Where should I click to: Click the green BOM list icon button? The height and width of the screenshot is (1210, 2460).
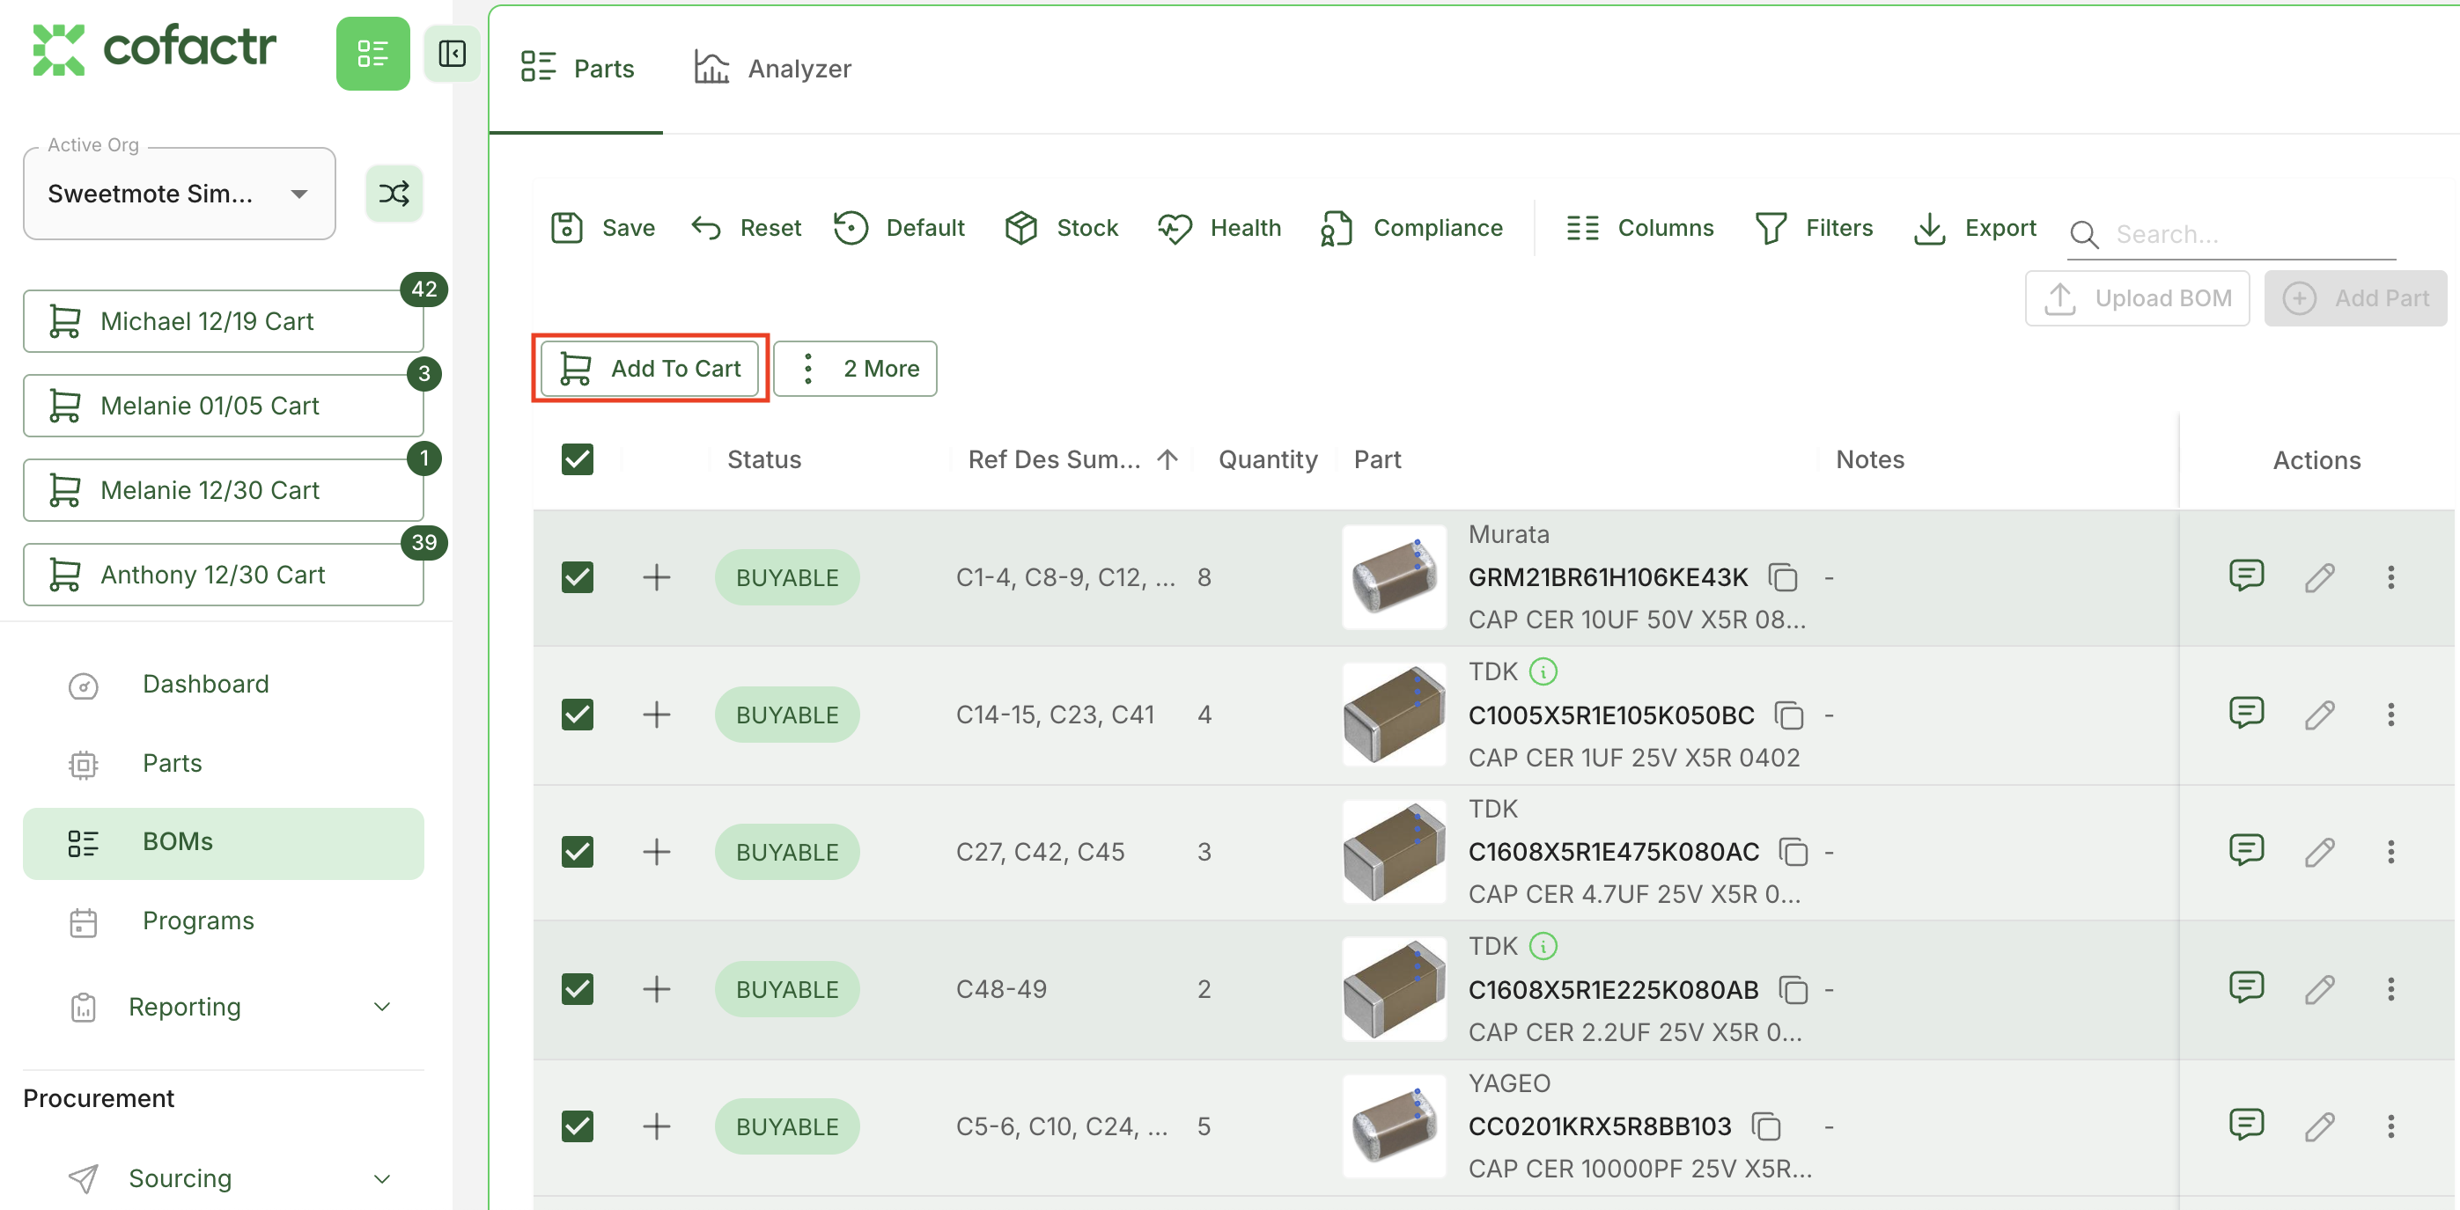pyautogui.click(x=372, y=54)
